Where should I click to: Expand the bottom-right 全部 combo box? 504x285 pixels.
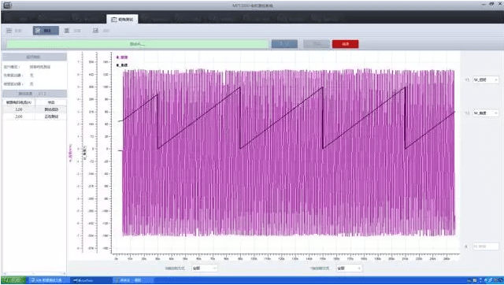(x=349, y=268)
